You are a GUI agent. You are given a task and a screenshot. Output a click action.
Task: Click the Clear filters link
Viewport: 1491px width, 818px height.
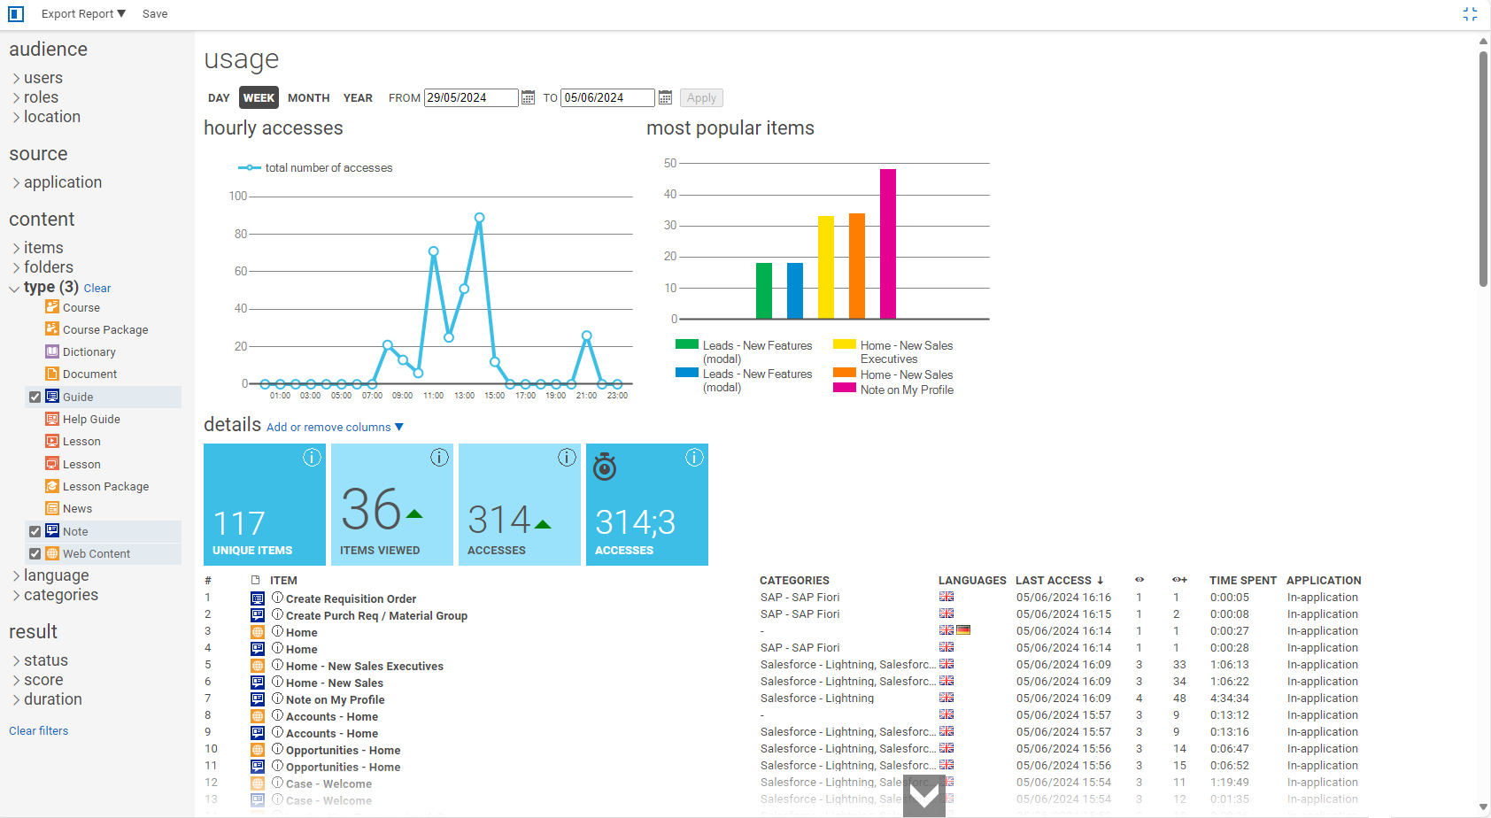coord(39,731)
